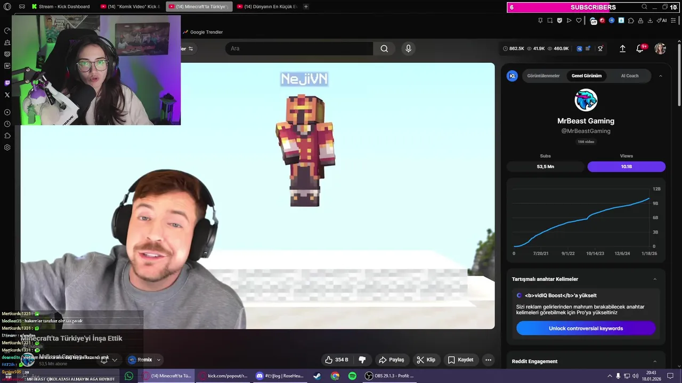Viewport: 682px width, 383px height.
Task: Dislike the video with thumbs down
Action: [362, 360]
